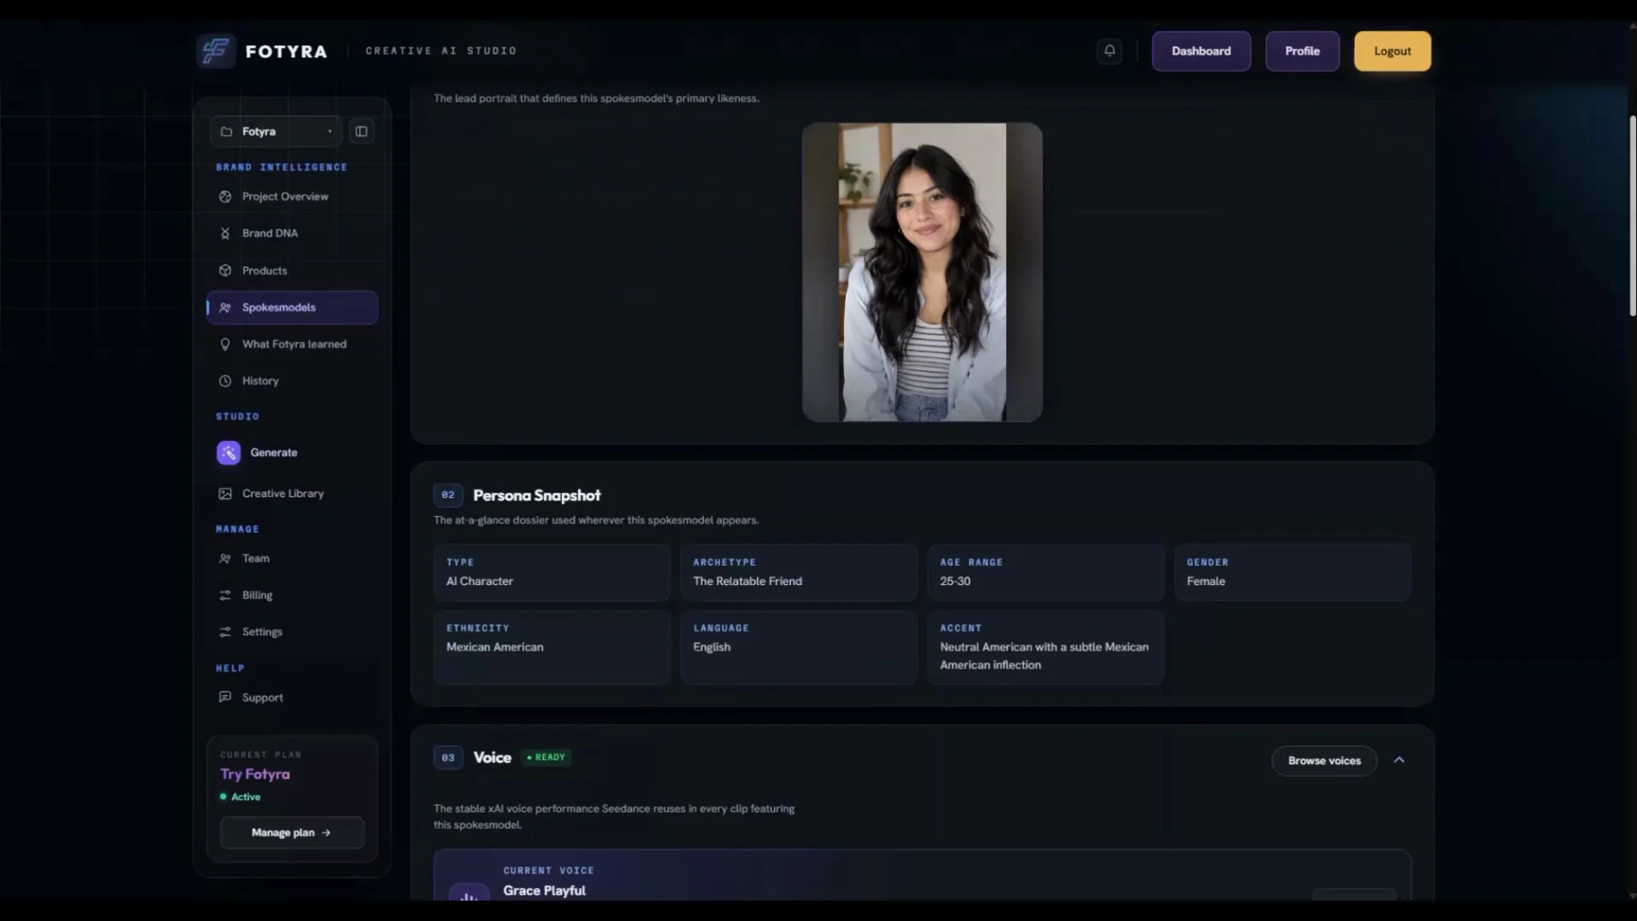This screenshot has height=921, width=1637.
Task: View the History page
Action: [x=292, y=381]
